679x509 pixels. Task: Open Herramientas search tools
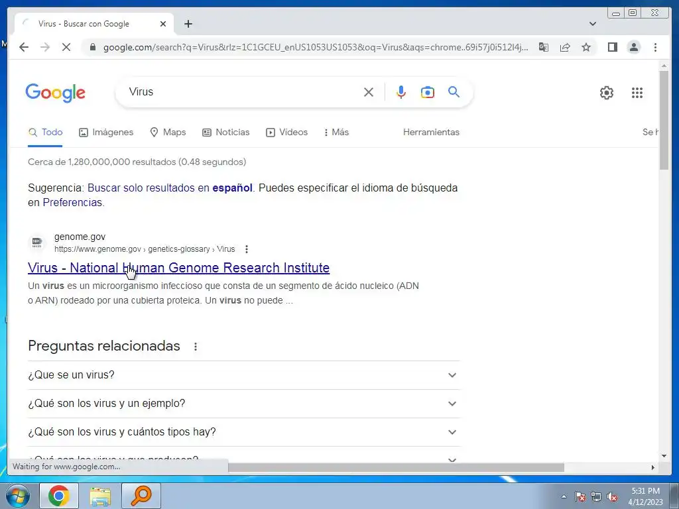pos(431,132)
